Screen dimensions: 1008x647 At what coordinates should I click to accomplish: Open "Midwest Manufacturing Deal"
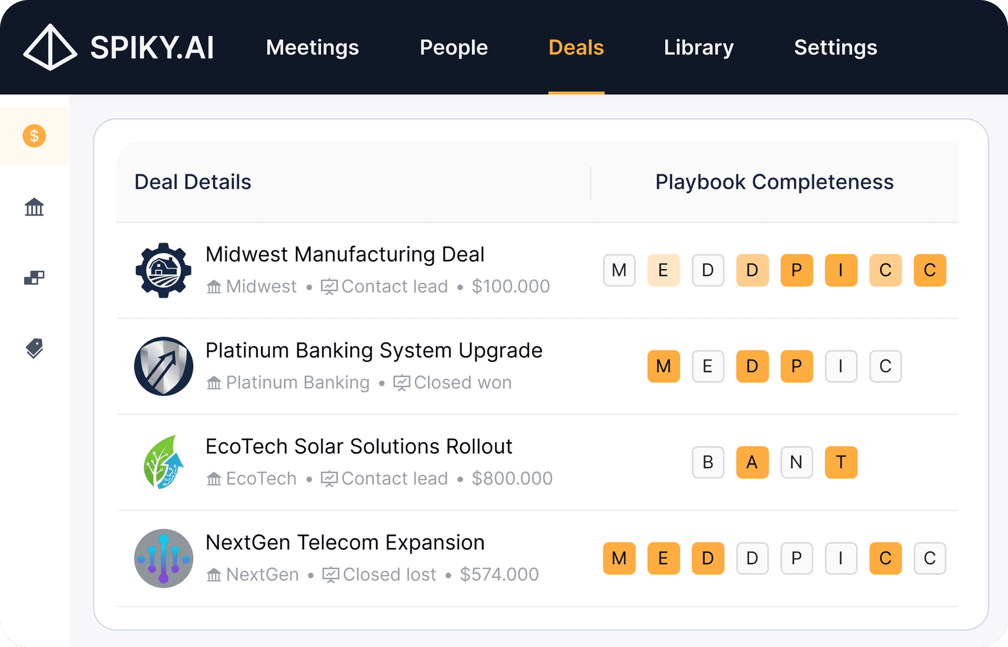[x=344, y=254]
